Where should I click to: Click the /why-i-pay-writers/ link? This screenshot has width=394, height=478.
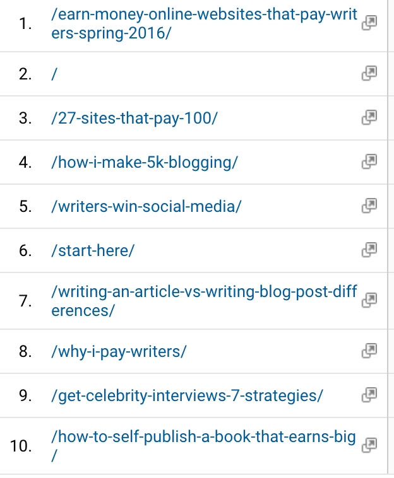[119, 351]
